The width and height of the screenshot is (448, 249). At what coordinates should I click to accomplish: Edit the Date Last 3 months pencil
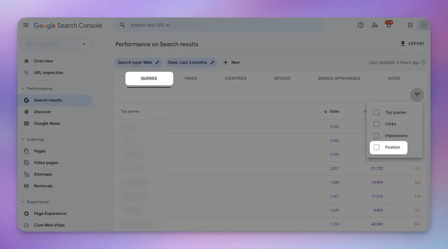pyautogui.click(x=212, y=63)
